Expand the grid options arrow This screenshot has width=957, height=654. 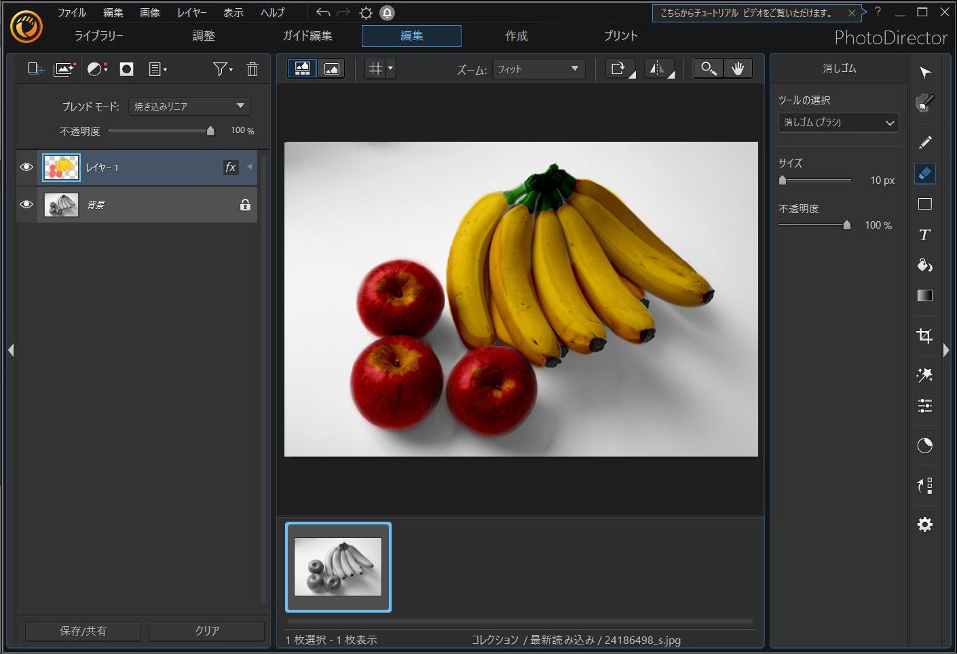point(390,69)
